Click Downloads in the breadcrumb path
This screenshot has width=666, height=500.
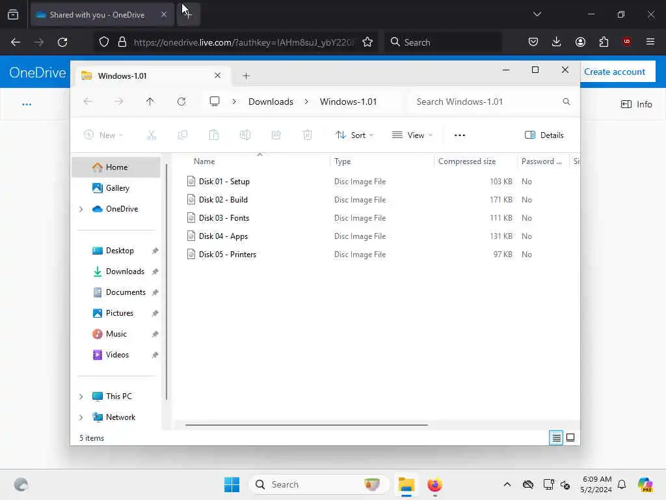point(271,102)
